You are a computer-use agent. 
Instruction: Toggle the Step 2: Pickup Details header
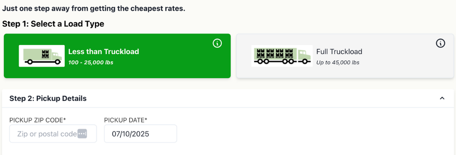pyautogui.click(x=228, y=98)
